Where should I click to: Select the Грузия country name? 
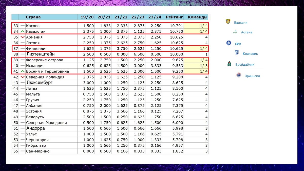coord(33,100)
